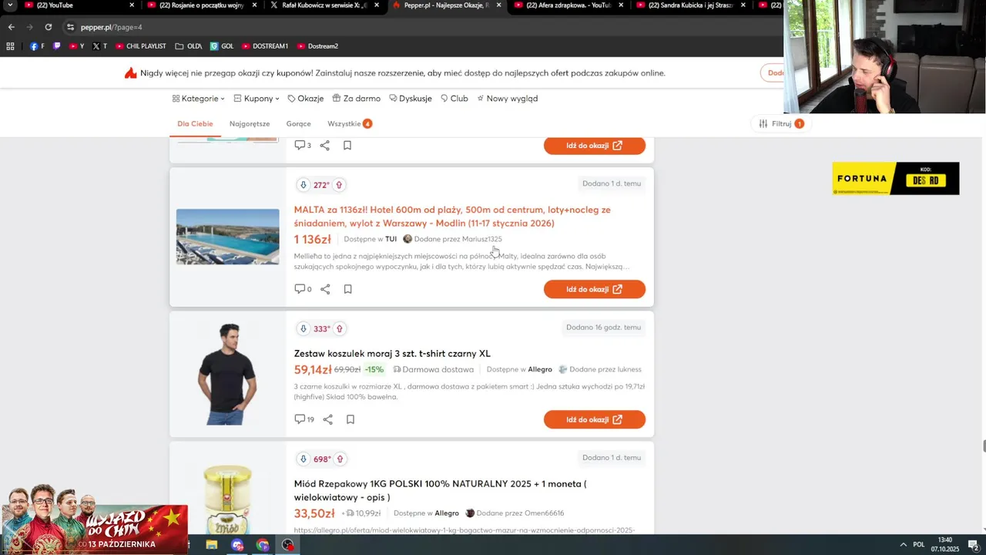Bookmark the Zestaw koszulek moraj deal
Image resolution: width=986 pixels, height=555 pixels.
(x=350, y=419)
